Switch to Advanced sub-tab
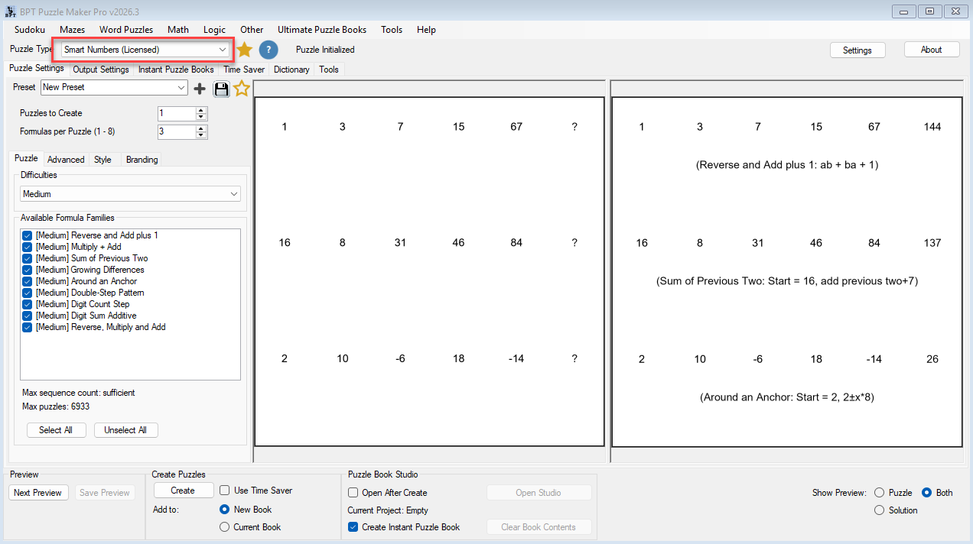 66,160
